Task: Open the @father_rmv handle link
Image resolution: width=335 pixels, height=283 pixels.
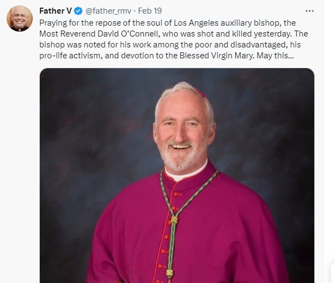Action: pyautogui.click(x=108, y=11)
